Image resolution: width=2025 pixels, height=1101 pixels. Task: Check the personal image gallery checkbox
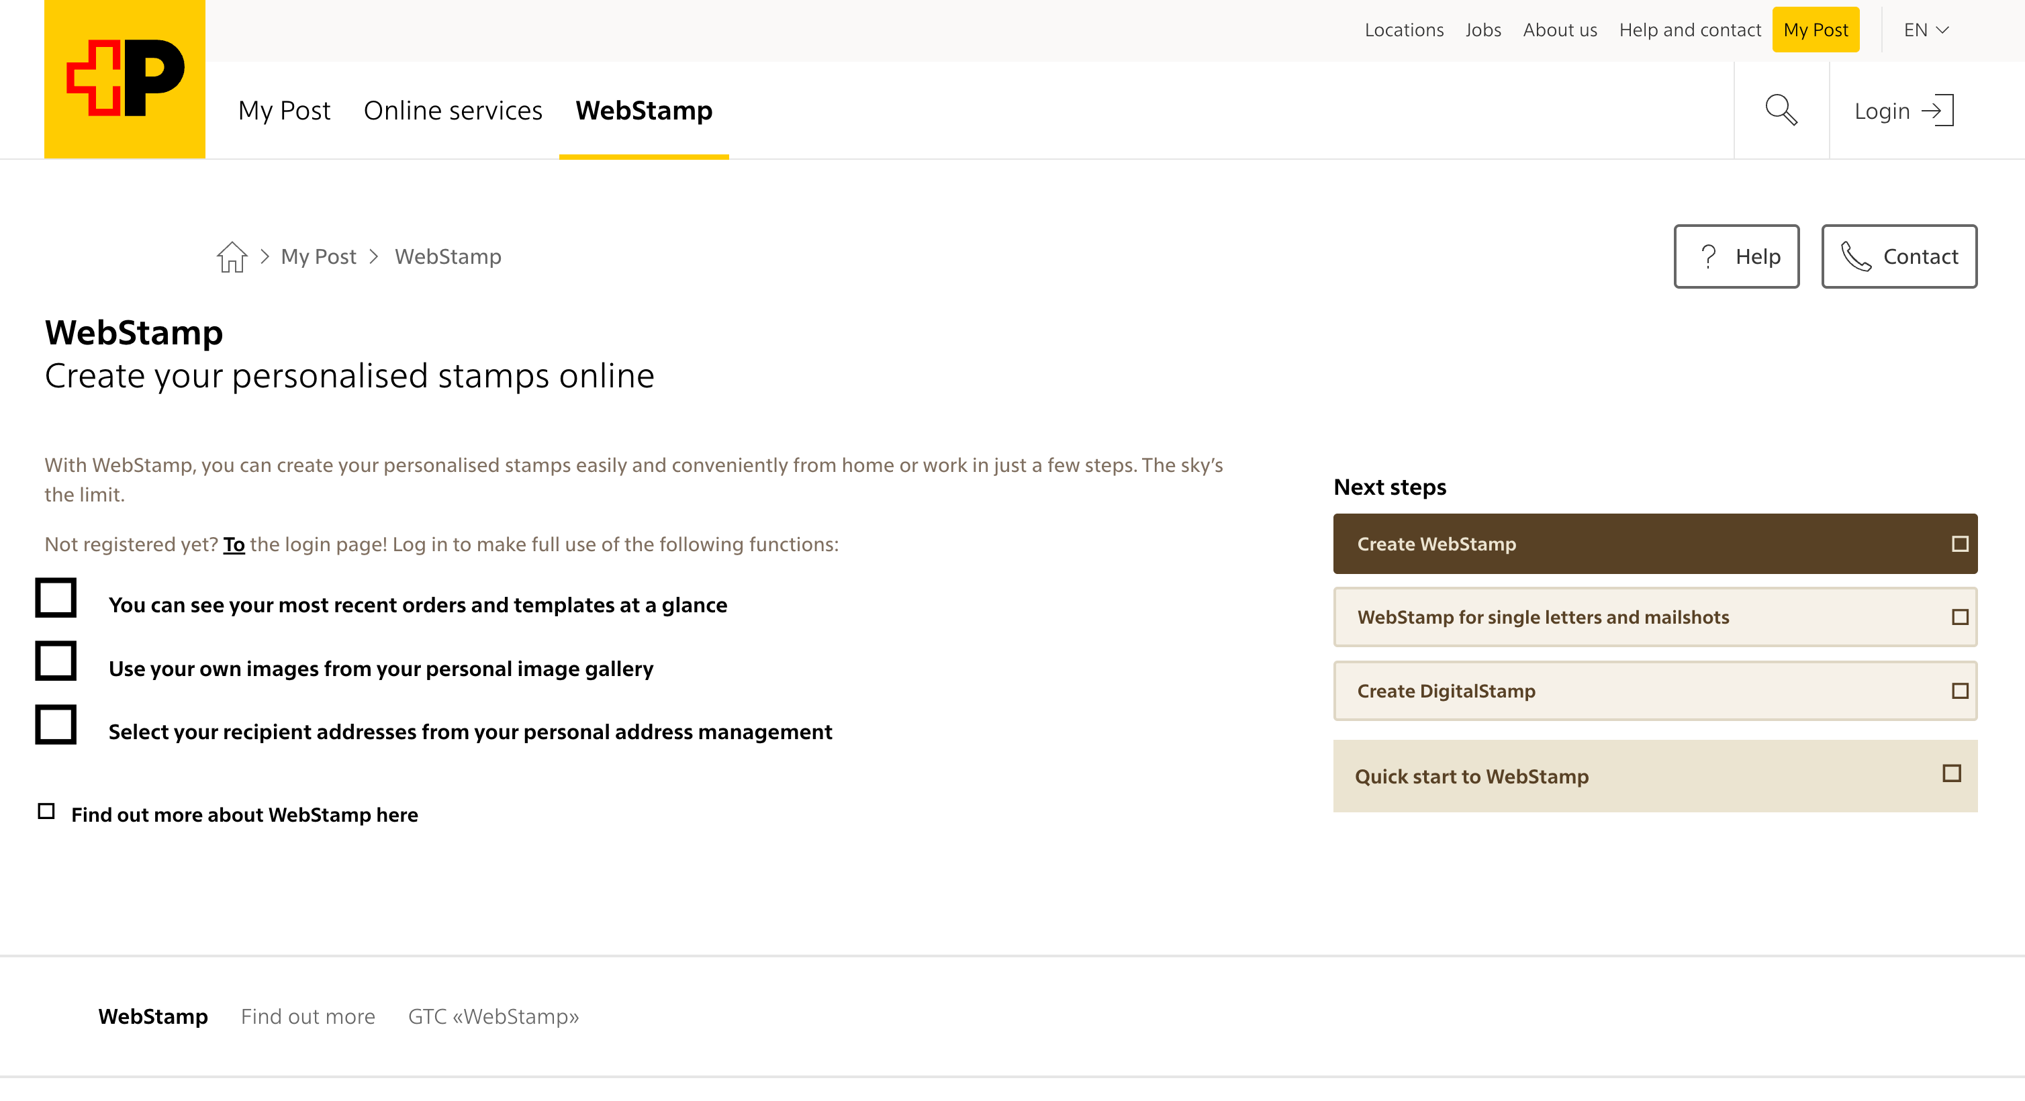pyautogui.click(x=55, y=662)
